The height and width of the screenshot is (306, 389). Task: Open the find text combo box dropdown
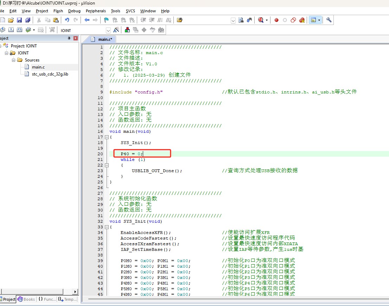tap(233, 21)
